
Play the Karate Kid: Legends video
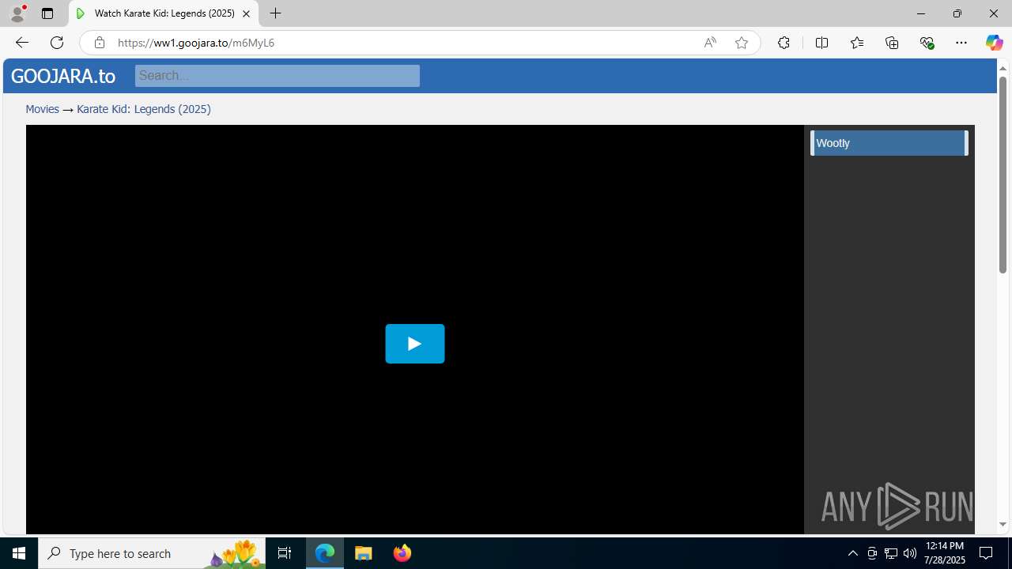pyautogui.click(x=414, y=344)
